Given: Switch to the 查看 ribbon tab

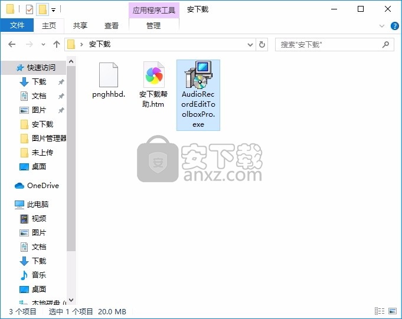Looking at the screenshot, I should point(112,25).
